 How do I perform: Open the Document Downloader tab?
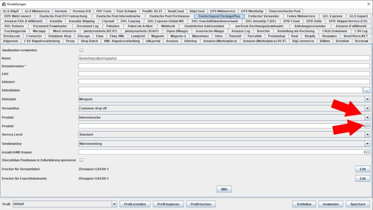coord(50,26)
